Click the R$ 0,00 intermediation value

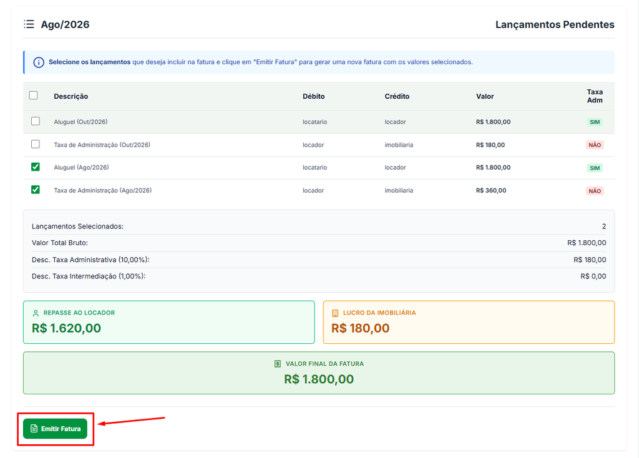(x=593, y=276)
